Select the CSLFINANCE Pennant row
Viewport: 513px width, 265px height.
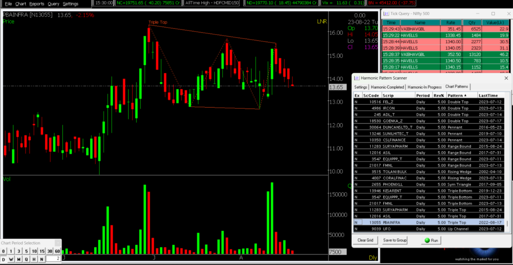(x=429, y=140)
